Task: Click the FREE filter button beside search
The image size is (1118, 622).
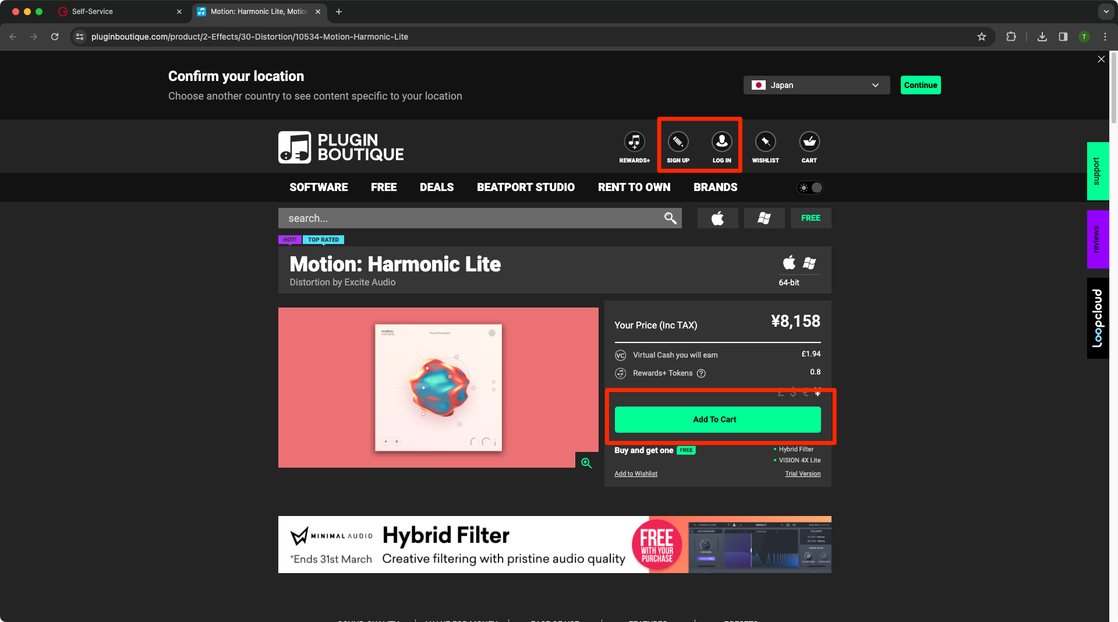Action: (811, 218)
